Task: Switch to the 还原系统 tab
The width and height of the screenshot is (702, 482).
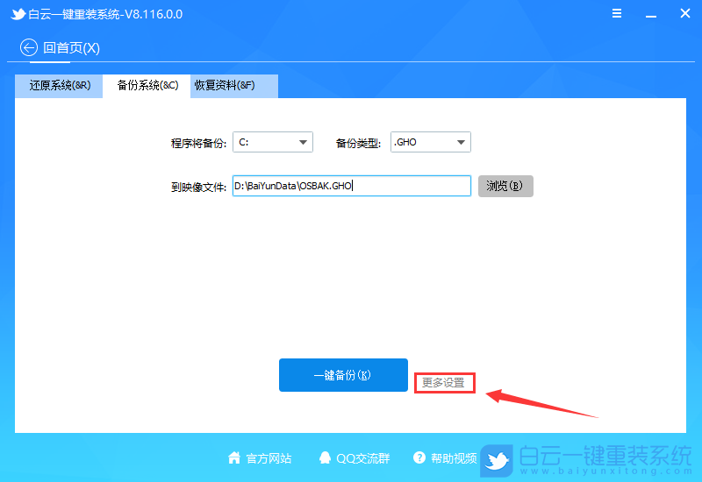Action: 59,86
